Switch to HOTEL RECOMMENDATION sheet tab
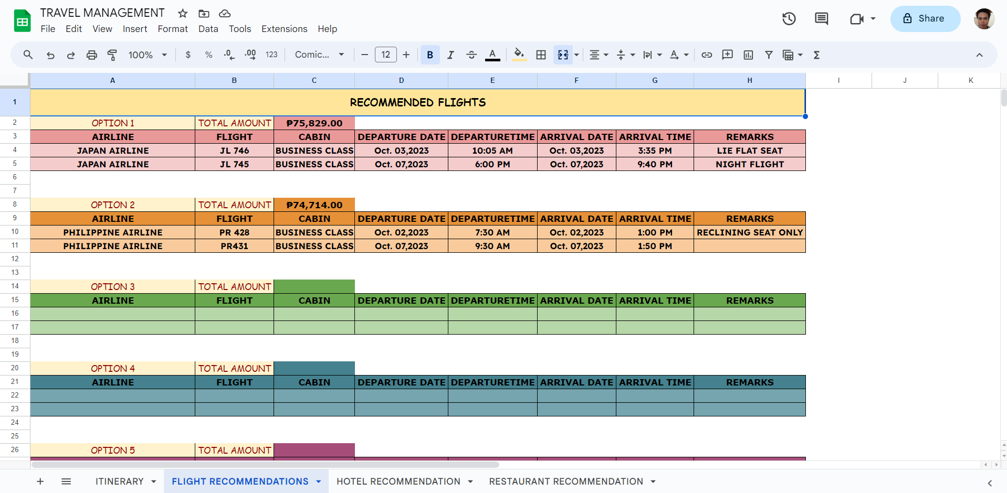1007x493 pixels. click(x=398, y=481)
